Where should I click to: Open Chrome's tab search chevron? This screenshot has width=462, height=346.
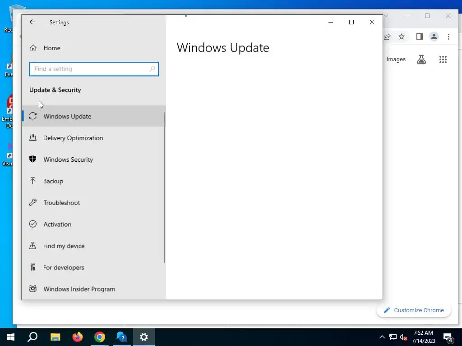point(386,16)
